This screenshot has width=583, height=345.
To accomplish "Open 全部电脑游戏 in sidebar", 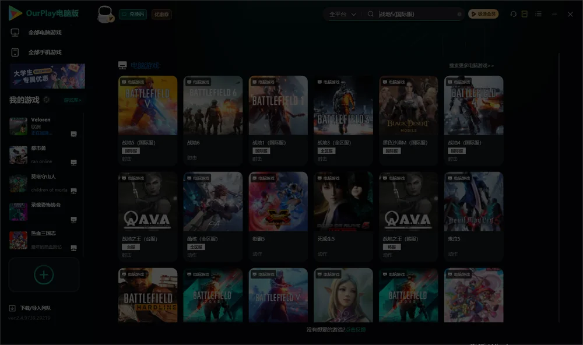I will tap(45, 33).
